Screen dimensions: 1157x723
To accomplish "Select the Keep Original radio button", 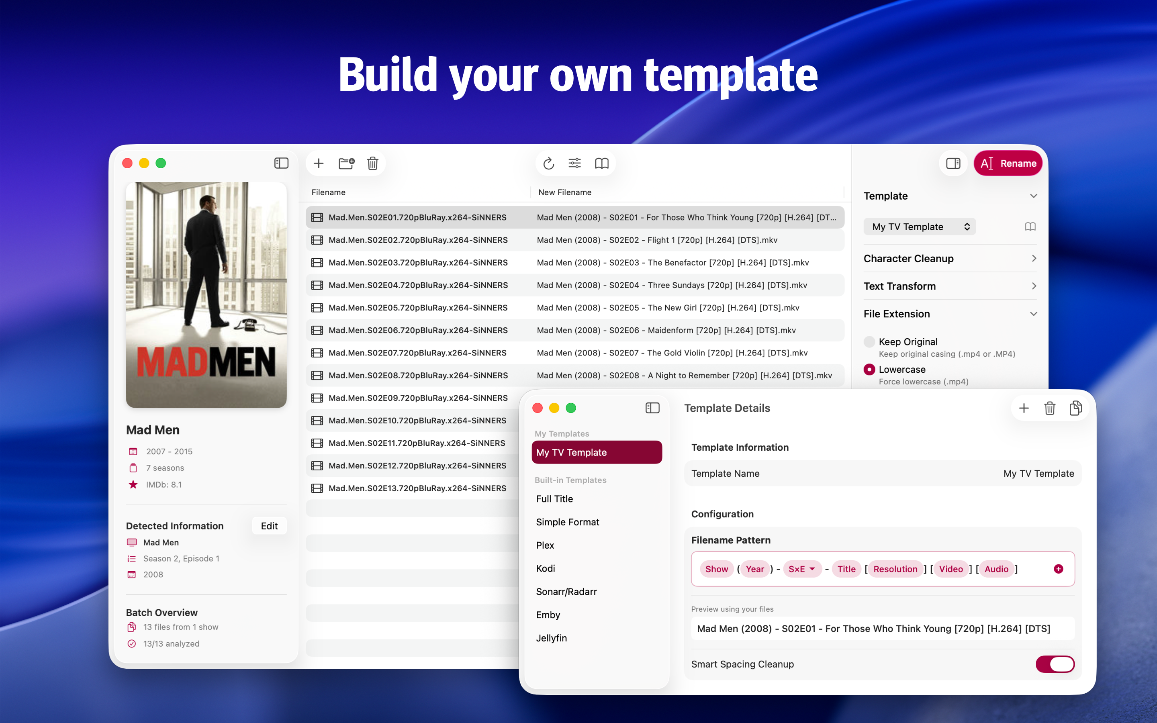I will point(869,342).
